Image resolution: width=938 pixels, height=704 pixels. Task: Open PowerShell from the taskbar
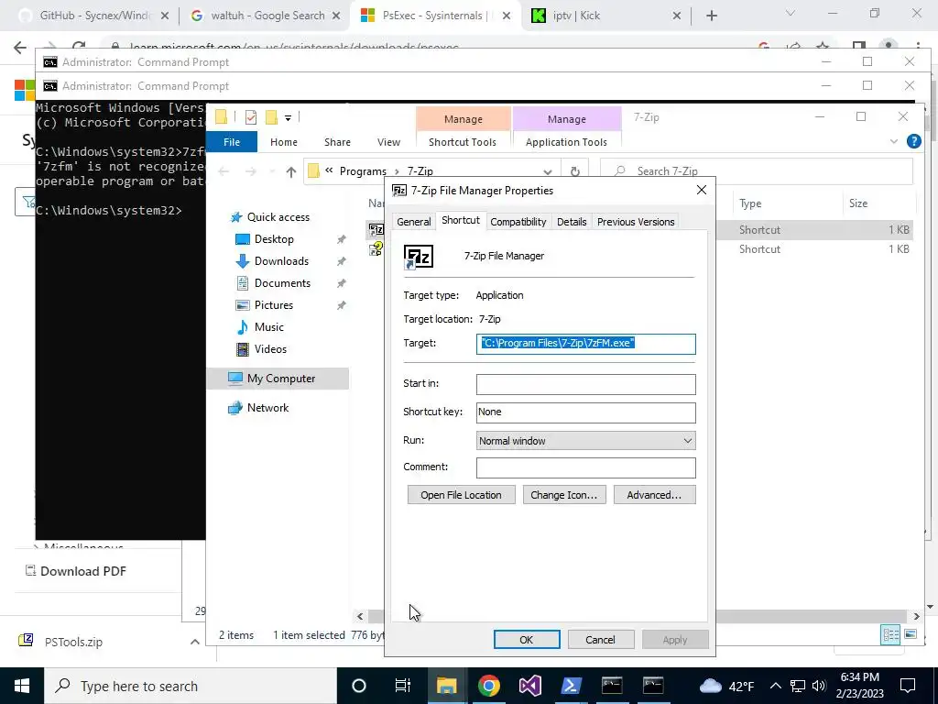[x=571, y=686]
